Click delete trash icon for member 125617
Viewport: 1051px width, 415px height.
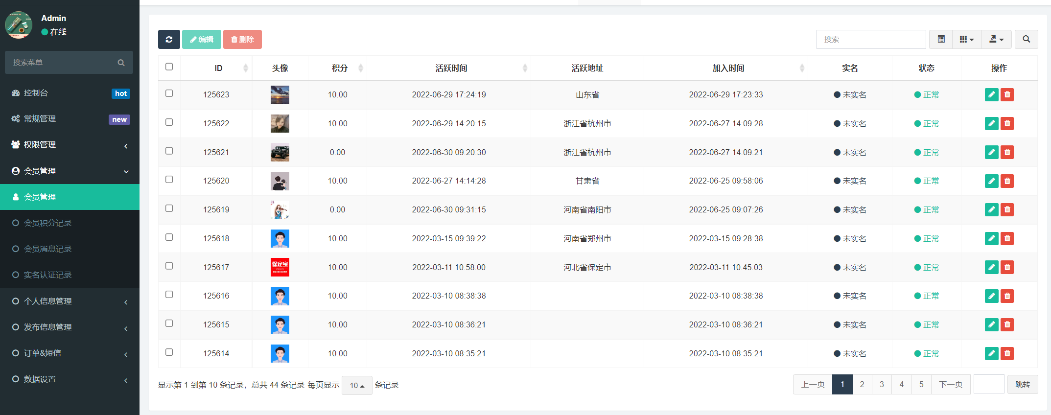click(1007, 267)
